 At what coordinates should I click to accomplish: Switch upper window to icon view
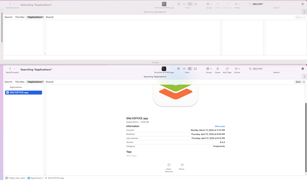point(179,4)
